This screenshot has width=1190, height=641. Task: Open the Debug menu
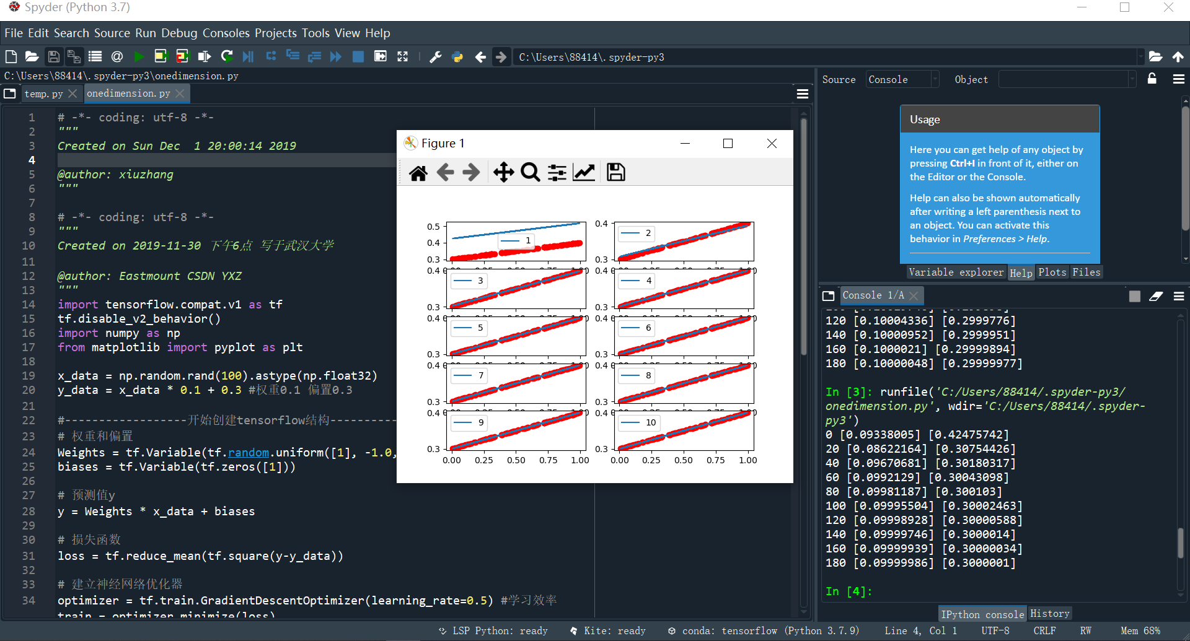(179, 33)
